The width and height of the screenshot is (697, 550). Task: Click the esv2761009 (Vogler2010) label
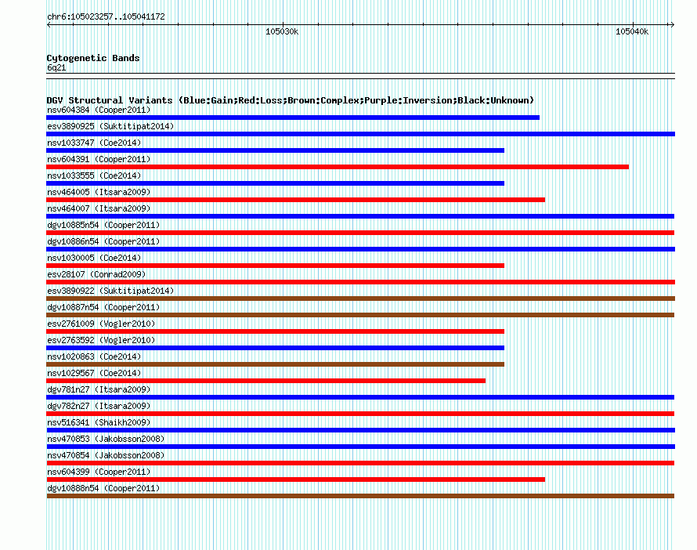pyautogui.click(x=101, y=324)
